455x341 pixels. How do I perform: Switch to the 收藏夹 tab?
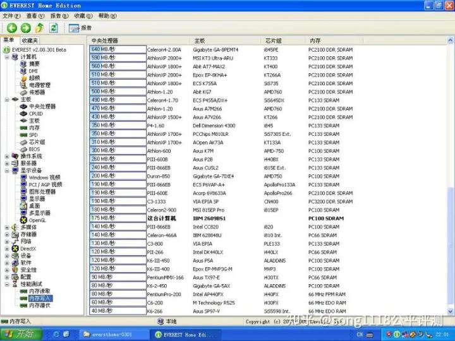pyautogui.click(x=30, y=40)
